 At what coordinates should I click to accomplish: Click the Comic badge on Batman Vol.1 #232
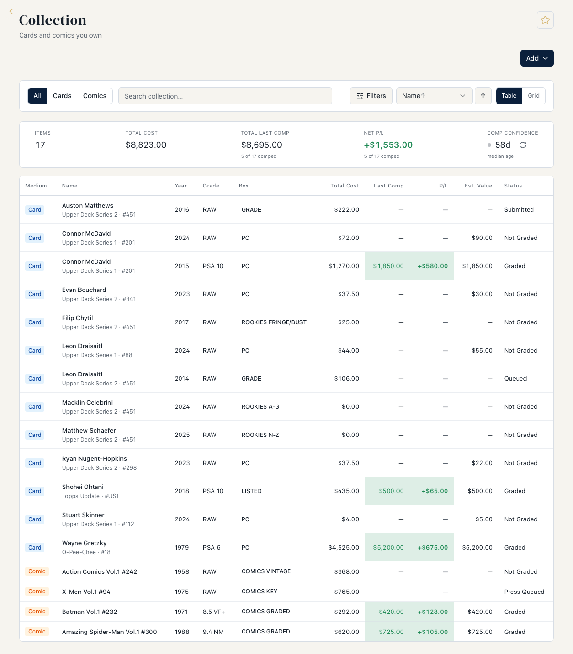tap(37, 612)
